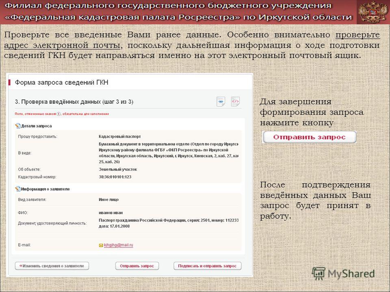
Task: Click the Документ, удостоверяющий личность label
Action: point(52,223)
